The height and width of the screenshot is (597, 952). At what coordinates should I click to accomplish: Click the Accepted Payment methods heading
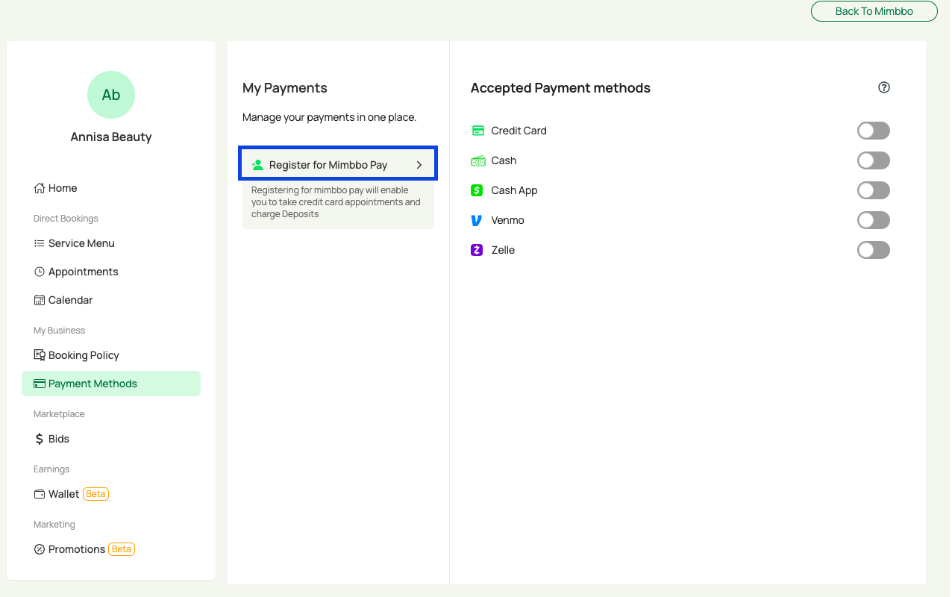[x=560, y=88]
